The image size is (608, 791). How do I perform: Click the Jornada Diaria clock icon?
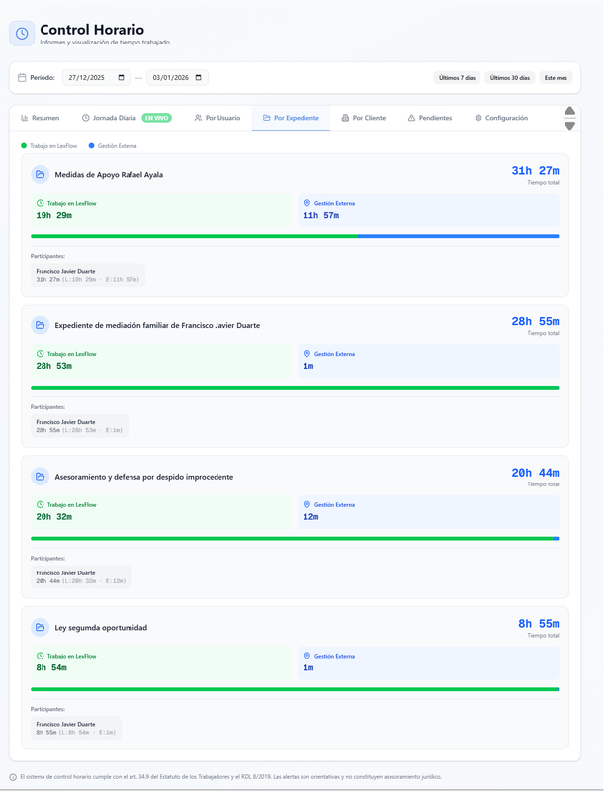[x=86, y=118]
